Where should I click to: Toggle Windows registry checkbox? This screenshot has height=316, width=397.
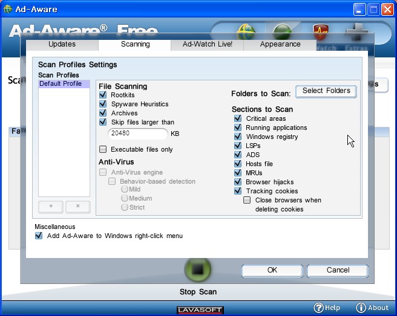click(x=238, y=137)
